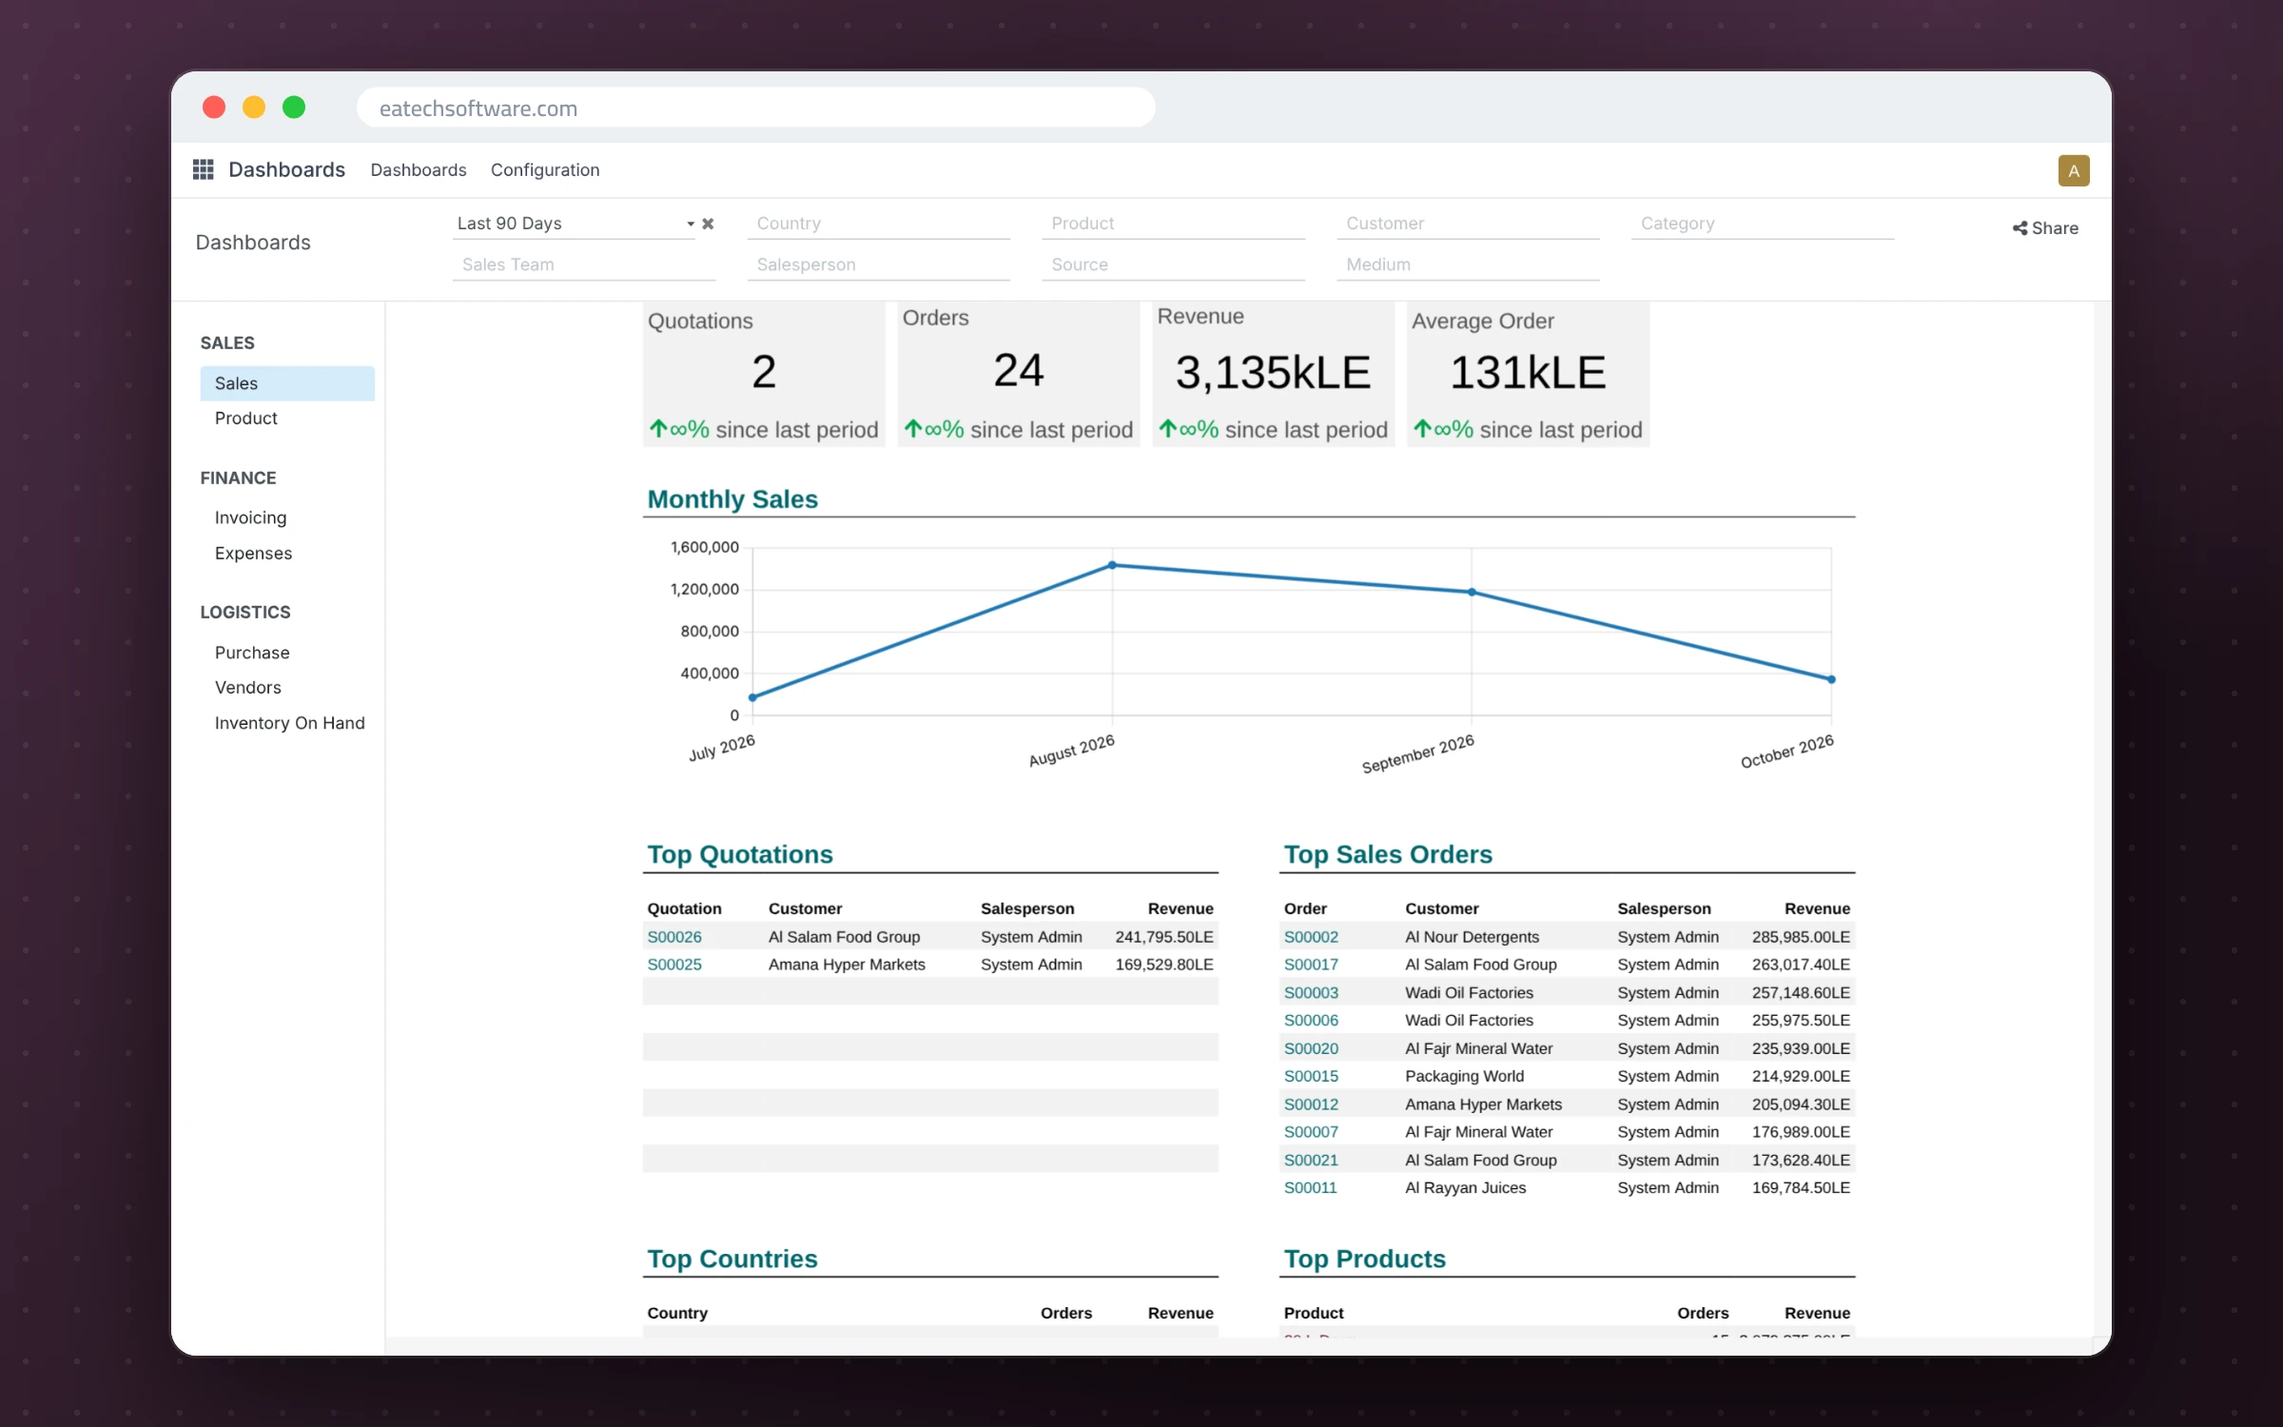Click the Revenue KPI card

click(x=1273, y=375)
